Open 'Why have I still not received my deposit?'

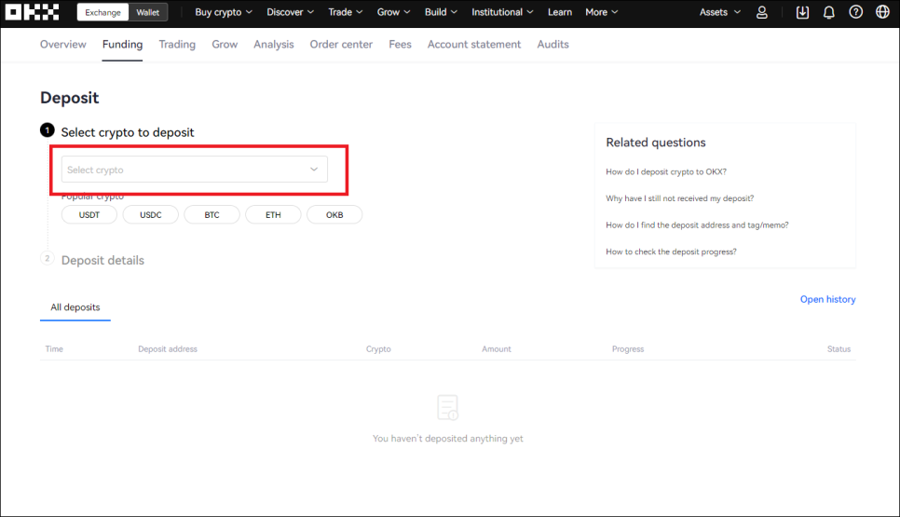coord(679,198)
